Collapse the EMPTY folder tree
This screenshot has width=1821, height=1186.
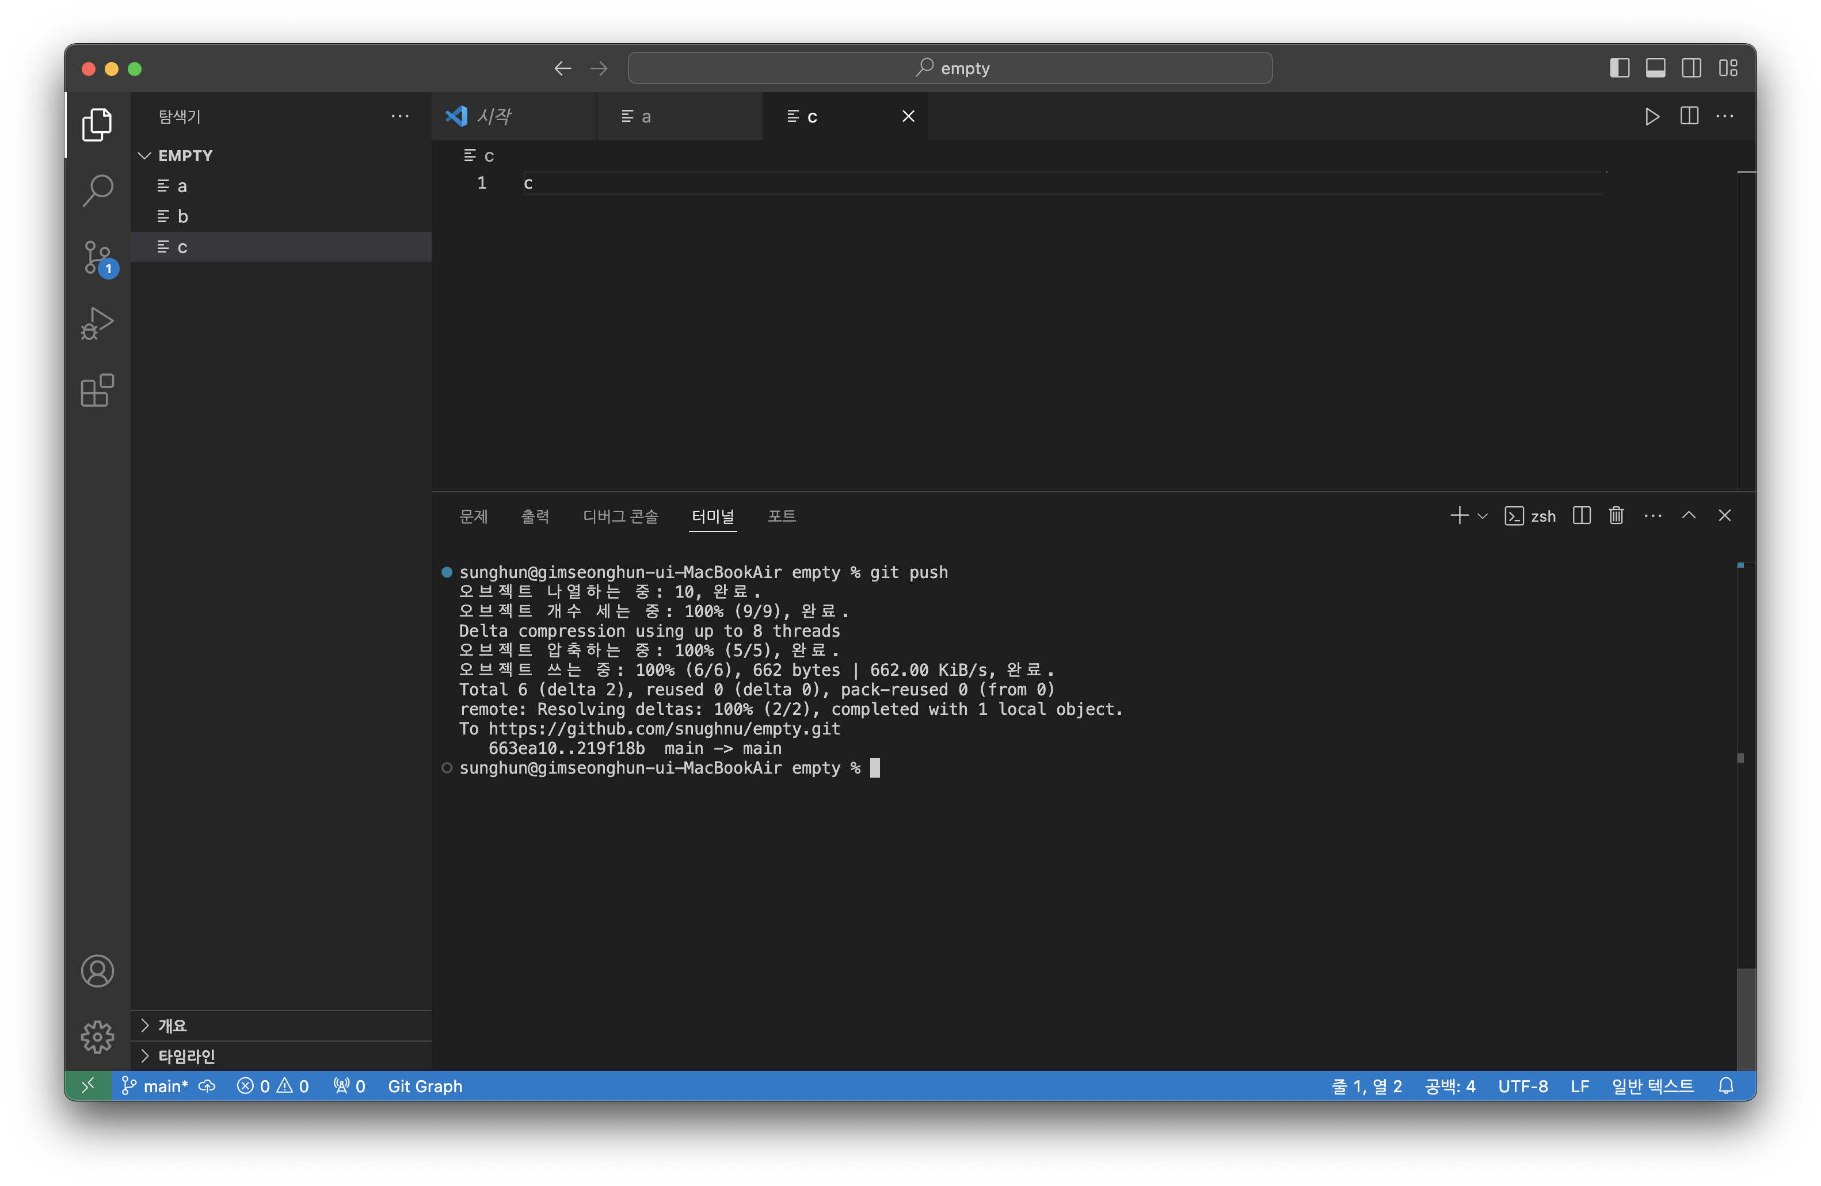pos(144,156)
